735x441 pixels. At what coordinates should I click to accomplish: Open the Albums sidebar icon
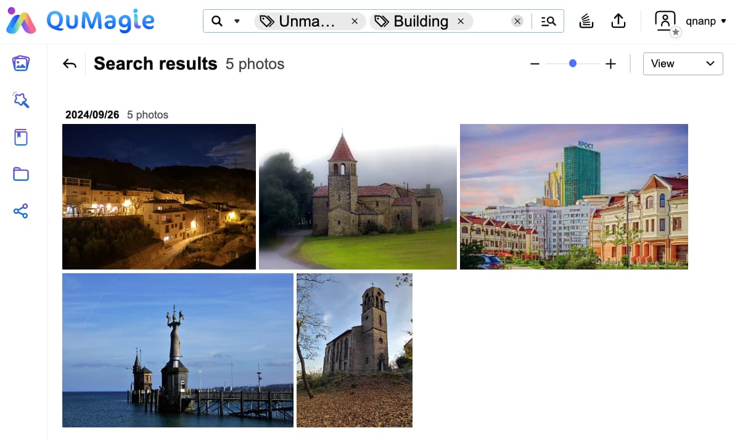(21, 138)
